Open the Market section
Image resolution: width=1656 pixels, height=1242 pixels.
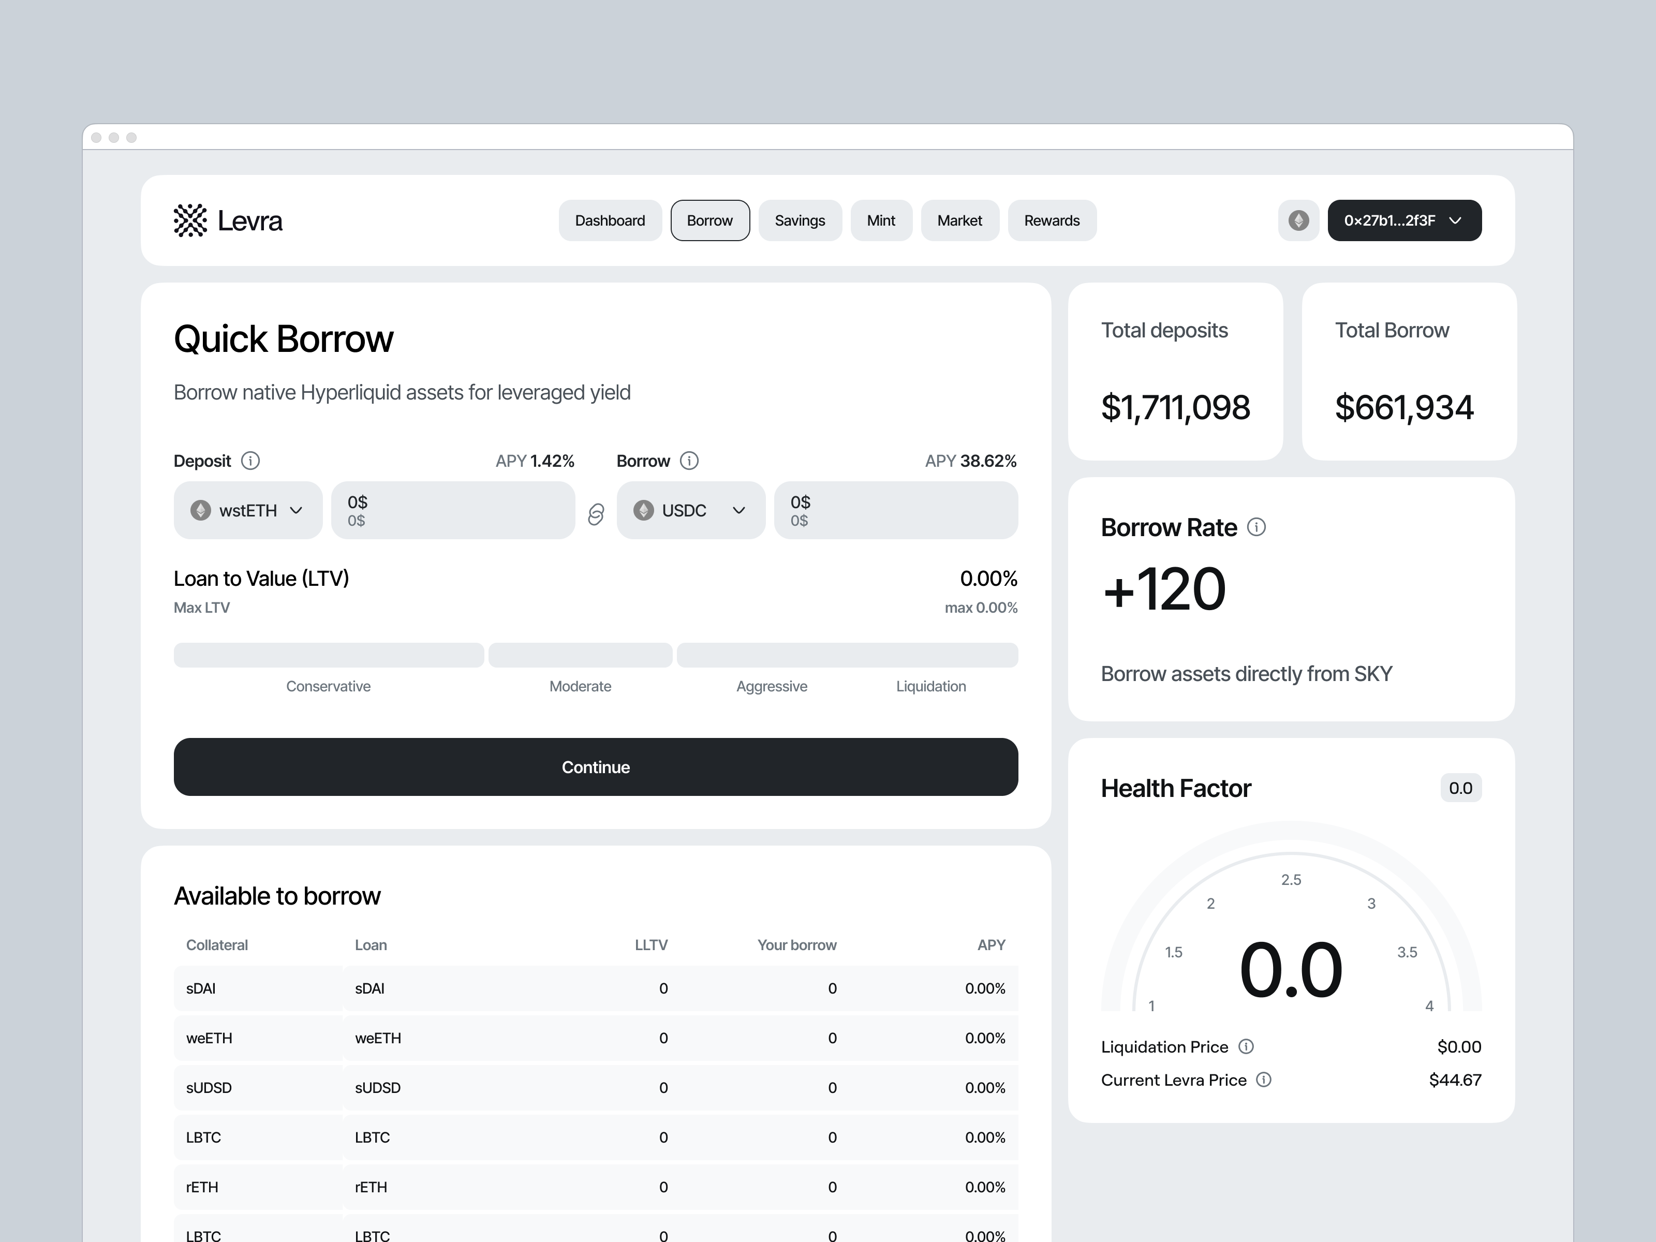tap(960, 220)
